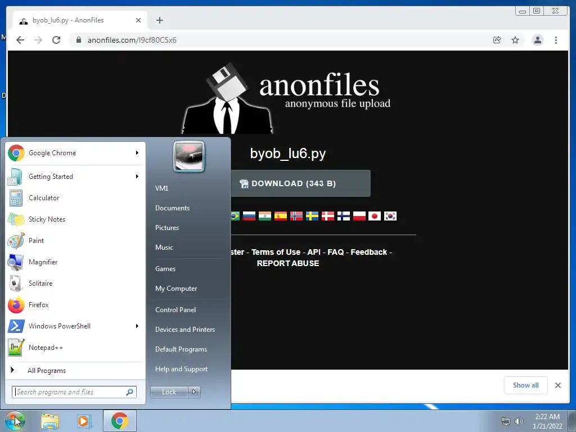Open Windows Explorer taskbar icon
The width and height of the screenshot is (576, 432).
click(x=50, y=421)
